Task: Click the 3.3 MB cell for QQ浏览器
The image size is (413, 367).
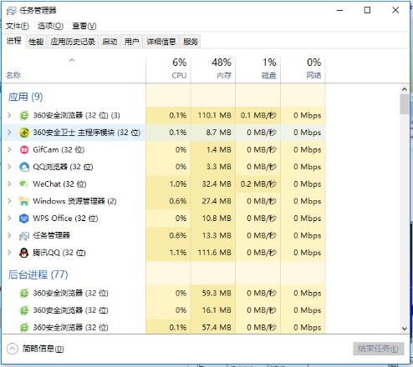Action: 213,167
